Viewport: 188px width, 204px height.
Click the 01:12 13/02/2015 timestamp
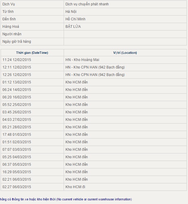tap(17, 82)
